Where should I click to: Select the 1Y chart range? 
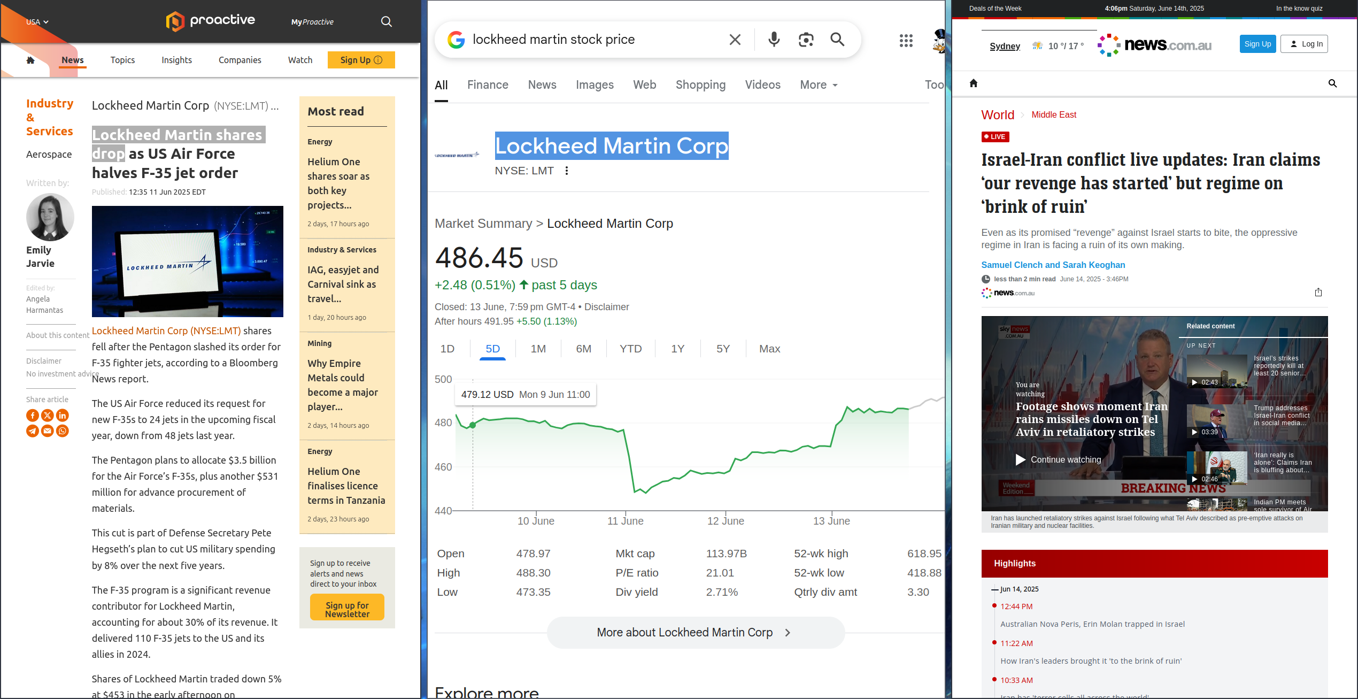click(x=677, y=349)
